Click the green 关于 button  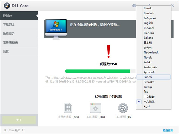click(19, 120)
